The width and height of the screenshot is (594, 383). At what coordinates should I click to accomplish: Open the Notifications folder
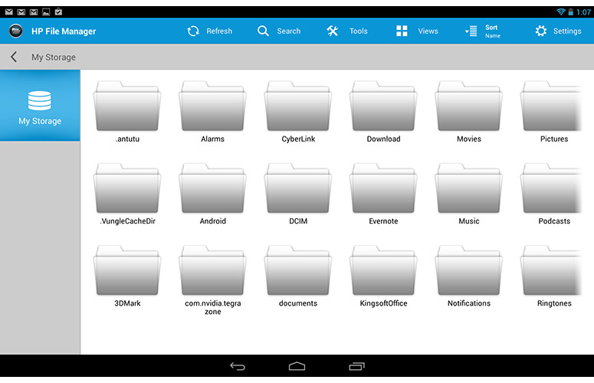pos(469,277)
